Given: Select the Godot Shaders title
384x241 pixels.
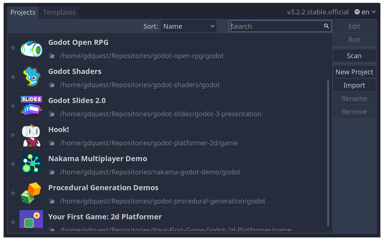Looking at the screenshot, I should (75, 71).
